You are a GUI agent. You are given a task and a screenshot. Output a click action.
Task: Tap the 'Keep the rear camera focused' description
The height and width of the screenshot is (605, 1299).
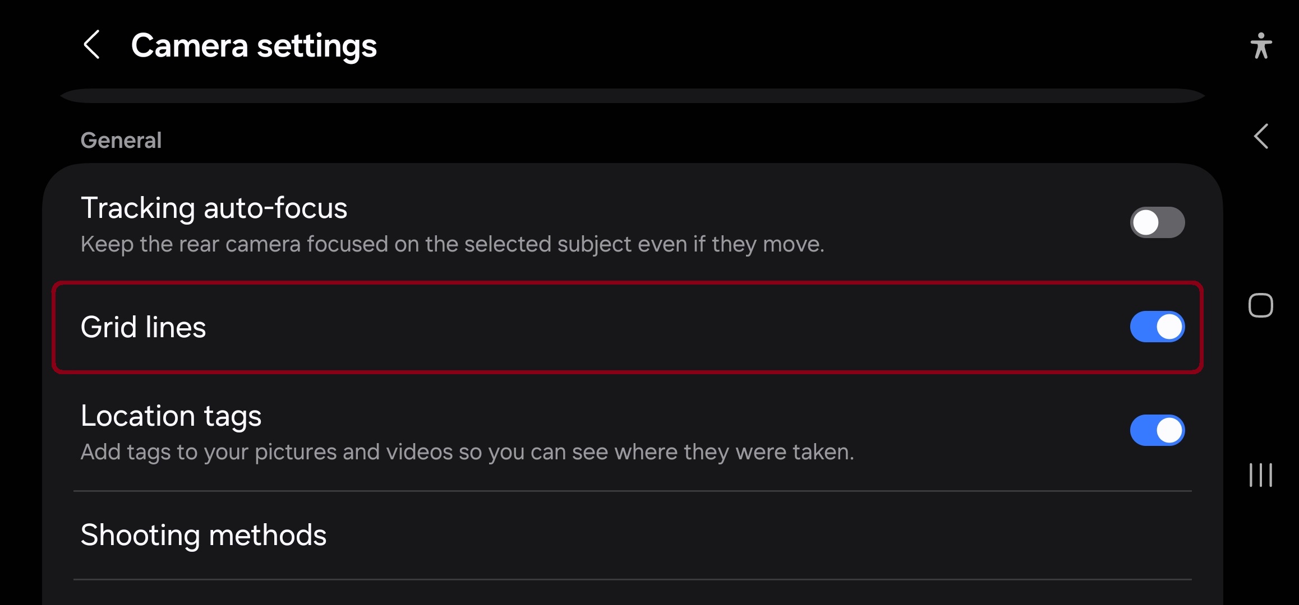[x=452, y=244]
